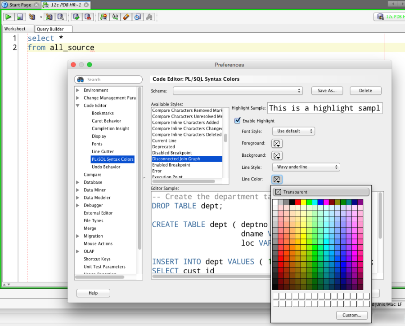Run the SQL statement with the green arrow
The image size is (405, 326).
coord(8,17)
